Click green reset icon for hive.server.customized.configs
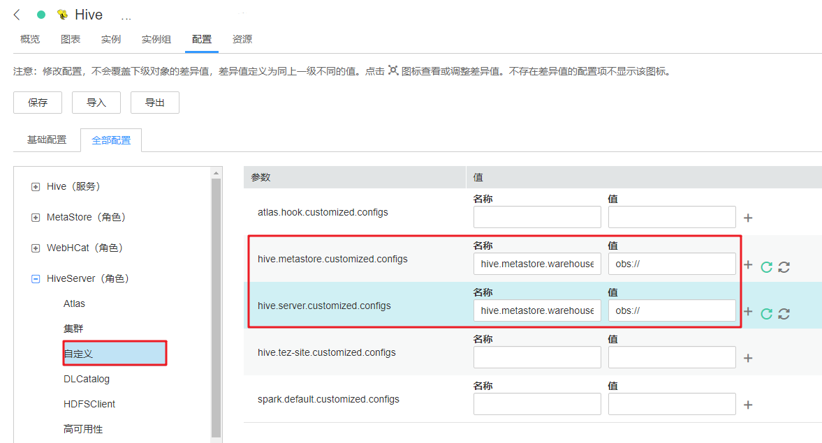 click(x=766, y=313)
